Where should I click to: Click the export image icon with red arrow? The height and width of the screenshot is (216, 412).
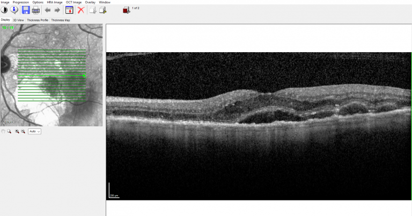click(69, 10)
